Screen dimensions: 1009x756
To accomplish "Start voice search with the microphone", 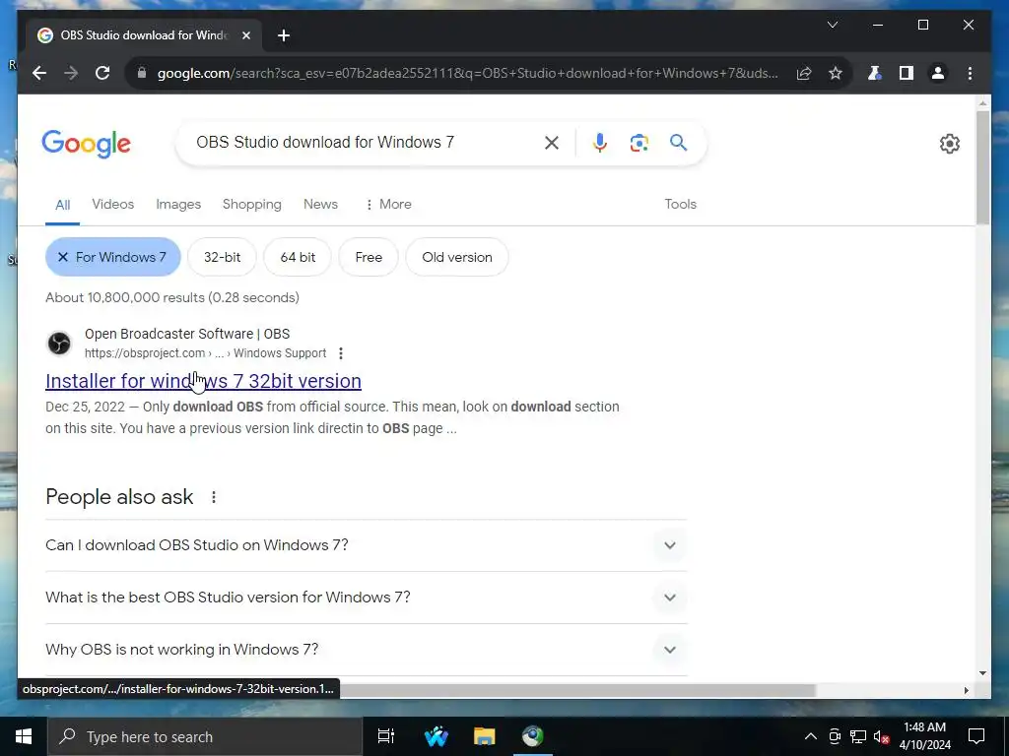I will point(600,143).
